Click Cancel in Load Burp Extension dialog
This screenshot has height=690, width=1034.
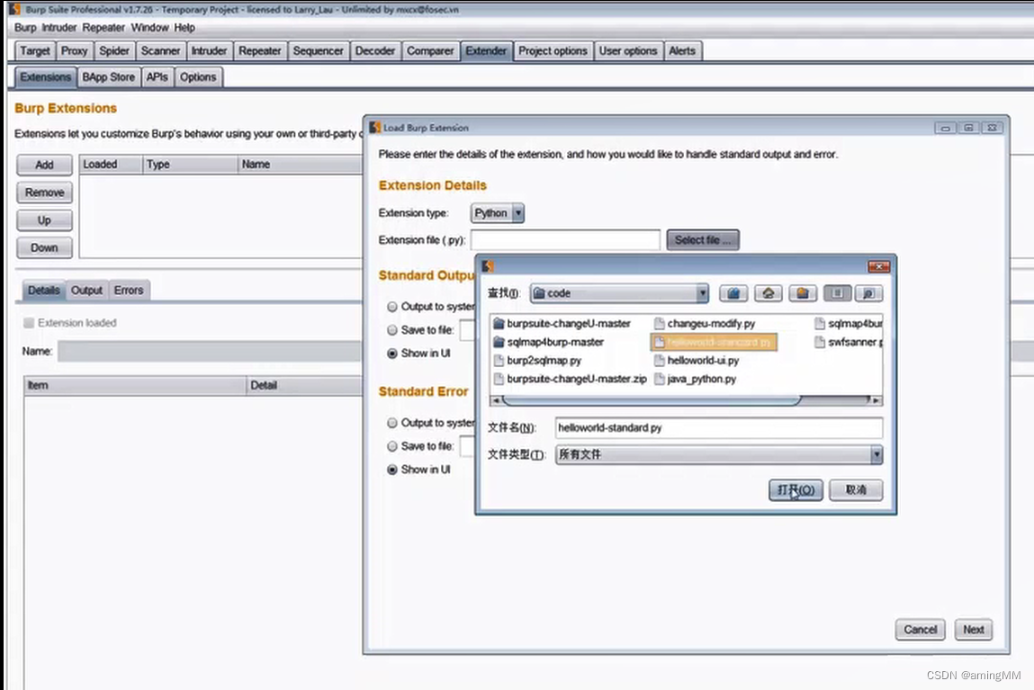pyautogui.click(x=920, y=630)
